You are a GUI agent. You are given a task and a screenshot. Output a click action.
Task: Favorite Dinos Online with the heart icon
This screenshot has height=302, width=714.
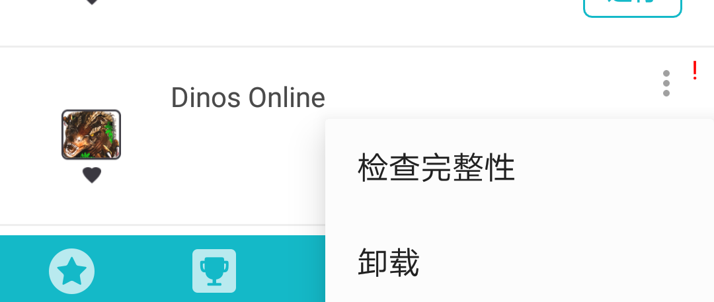[91, 175]
